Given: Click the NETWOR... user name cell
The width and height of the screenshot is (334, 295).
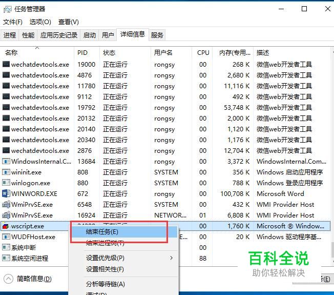Looking at the screenshot, I should (x=170, y=215).
